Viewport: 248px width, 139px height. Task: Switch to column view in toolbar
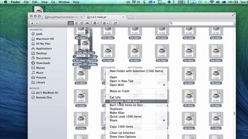pyautogui.click(x=82, y=23)
